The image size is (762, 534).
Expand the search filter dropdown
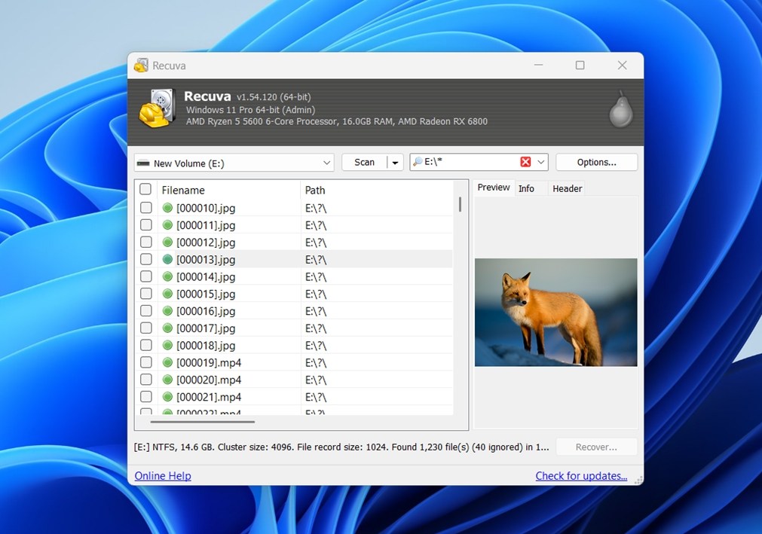coord(540,161)
